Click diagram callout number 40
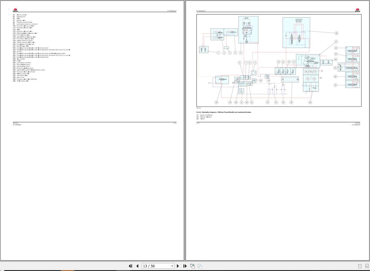 tap(216, 102)
